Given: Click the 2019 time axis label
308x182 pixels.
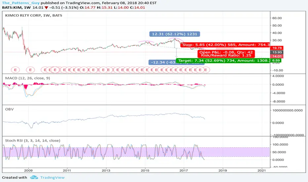Looking at the screenshot, I should click(223, 170).
